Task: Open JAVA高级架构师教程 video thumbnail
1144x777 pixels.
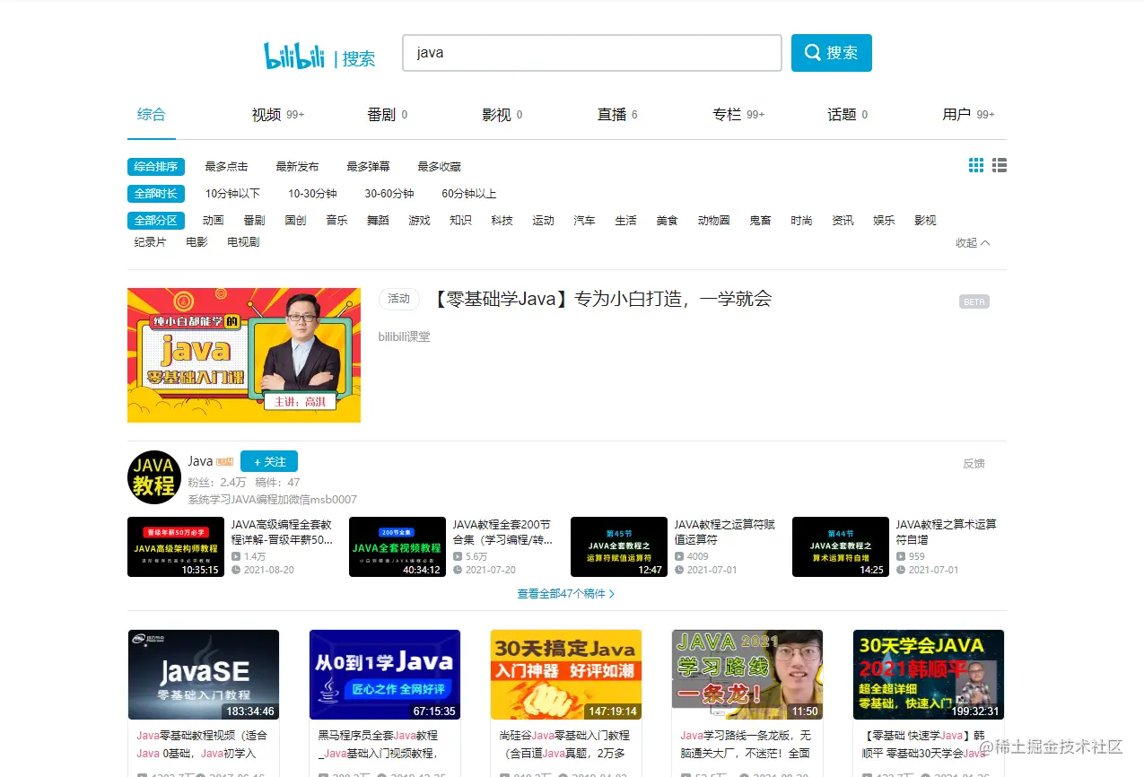Action: point(176,547)
